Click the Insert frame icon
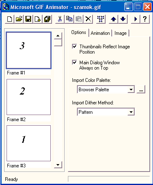153x185 pixels. (38, 19)
